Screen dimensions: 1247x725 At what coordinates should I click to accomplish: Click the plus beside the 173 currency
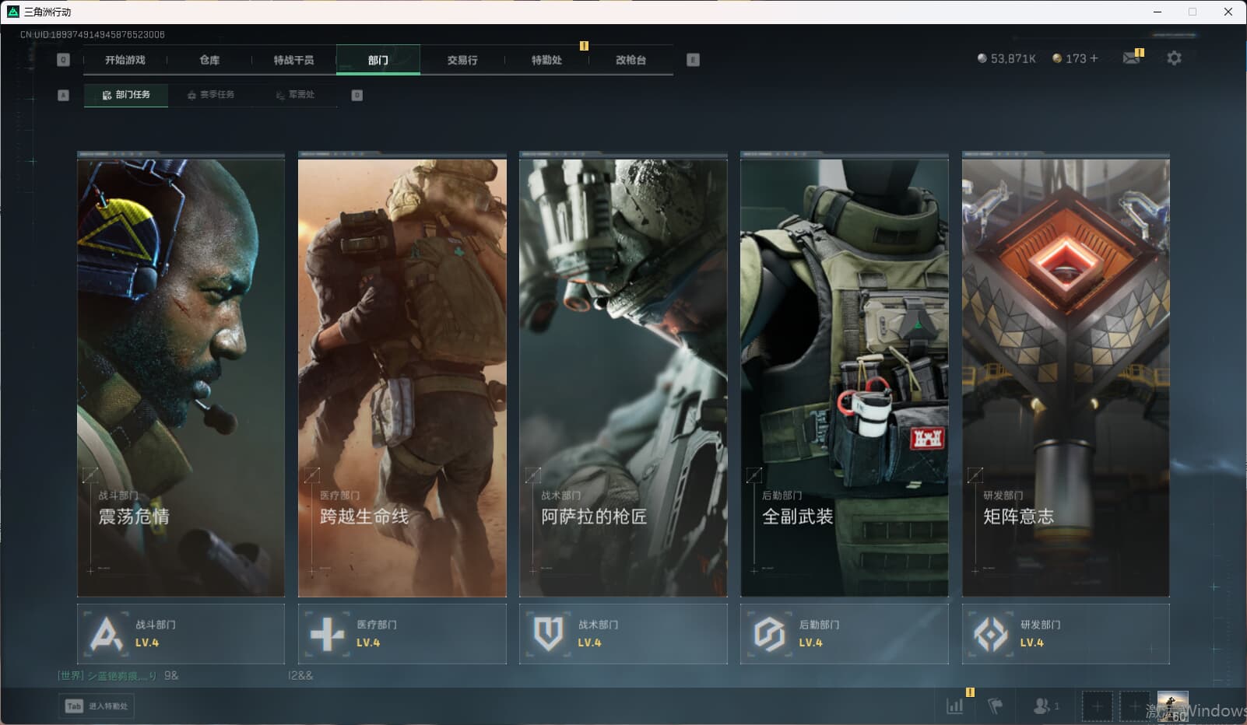[1094, 58]
